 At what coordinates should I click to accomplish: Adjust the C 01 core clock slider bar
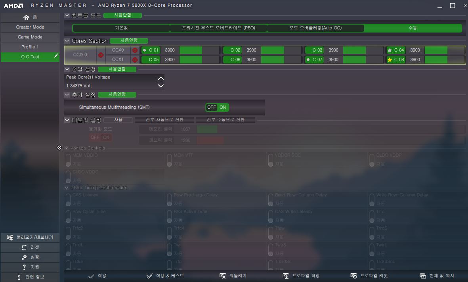(199, 50)
